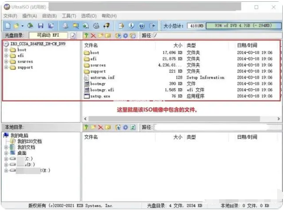Expand the boot folder tree node
This screenshot has height=210, width=284.
click(x=6, y=50)
